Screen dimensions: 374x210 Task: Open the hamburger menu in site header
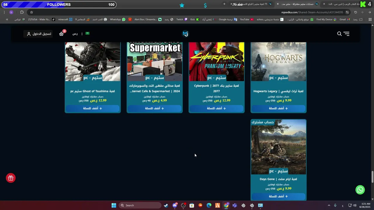347,34
